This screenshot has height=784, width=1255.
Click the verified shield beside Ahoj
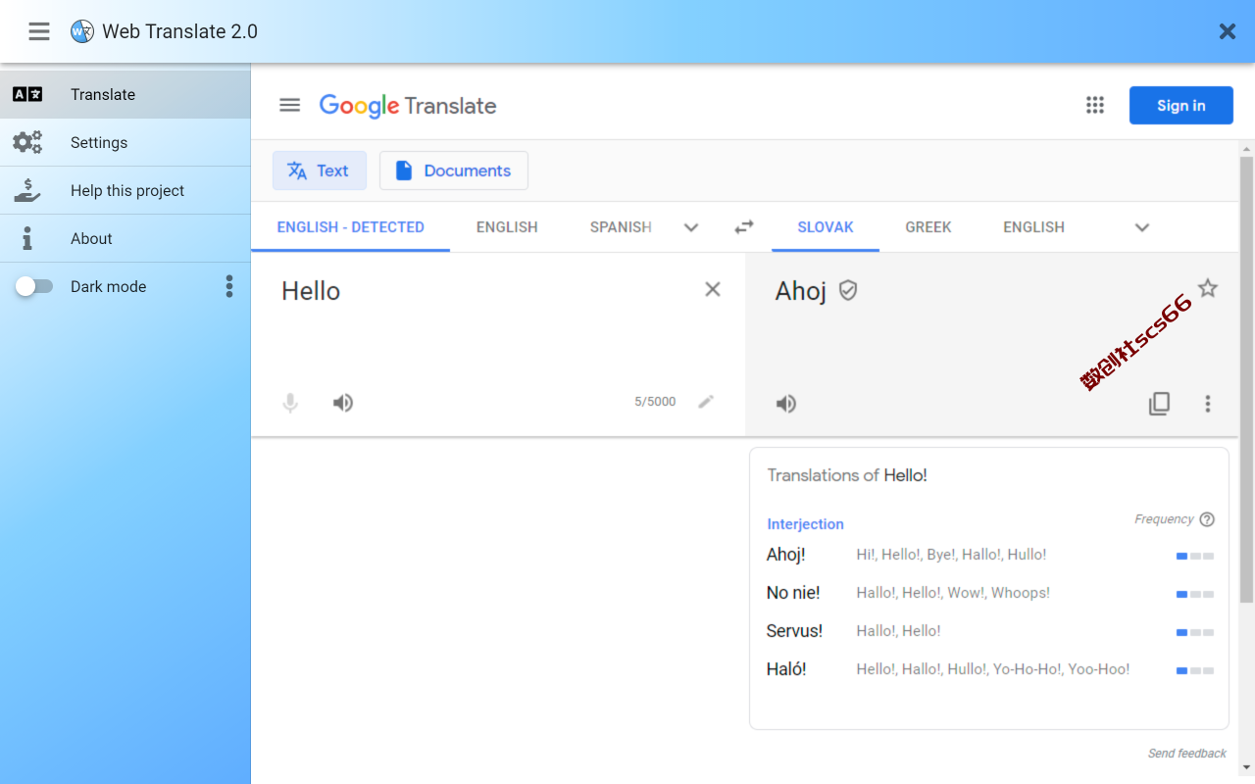click(848, 290)
